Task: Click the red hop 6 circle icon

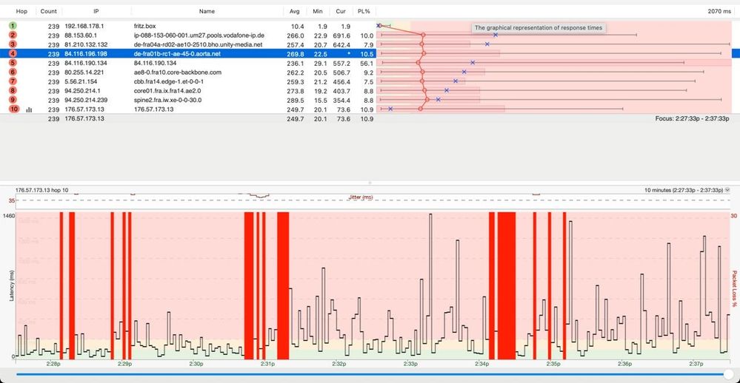Action: click(13, 72)
